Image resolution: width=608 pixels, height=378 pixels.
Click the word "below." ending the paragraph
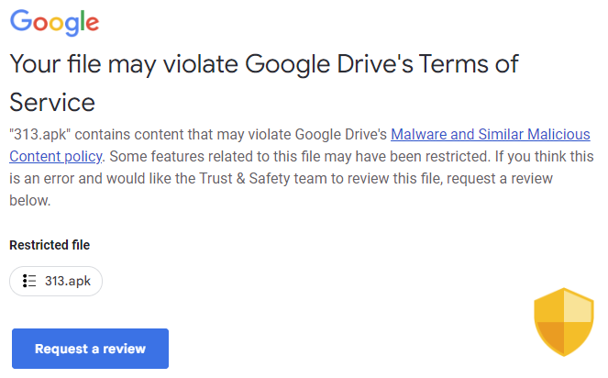click(29, 199)
